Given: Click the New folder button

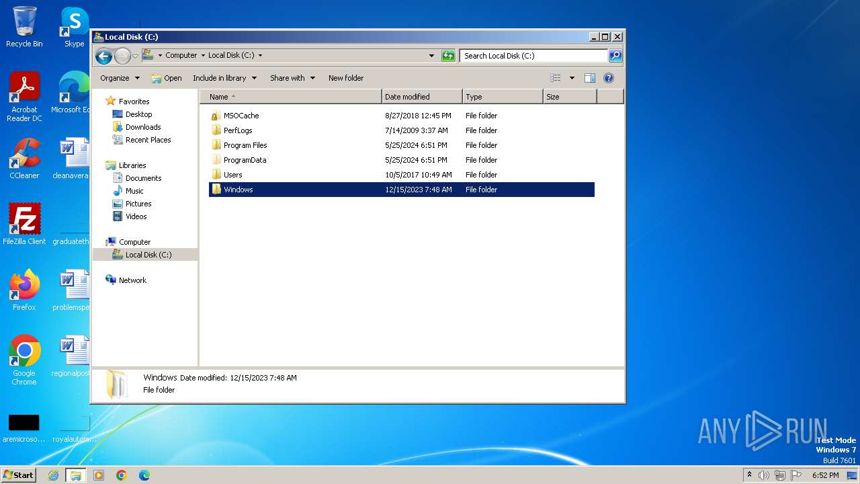Looking at the screenshot, I should point(345,78).
